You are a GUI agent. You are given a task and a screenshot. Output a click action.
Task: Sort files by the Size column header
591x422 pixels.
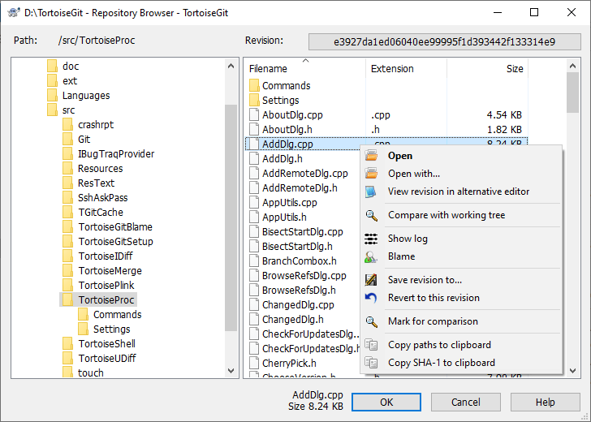coord(515,69)
